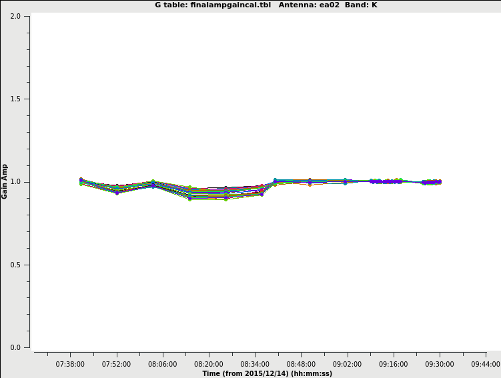
Task: Click time tick label 09:16:00
Action: point(394,364)
